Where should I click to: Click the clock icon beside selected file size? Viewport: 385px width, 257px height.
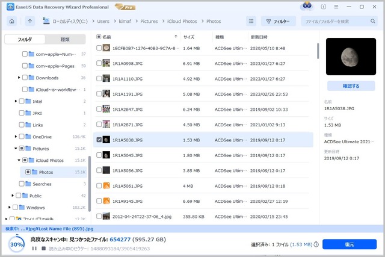coord(316,244)
